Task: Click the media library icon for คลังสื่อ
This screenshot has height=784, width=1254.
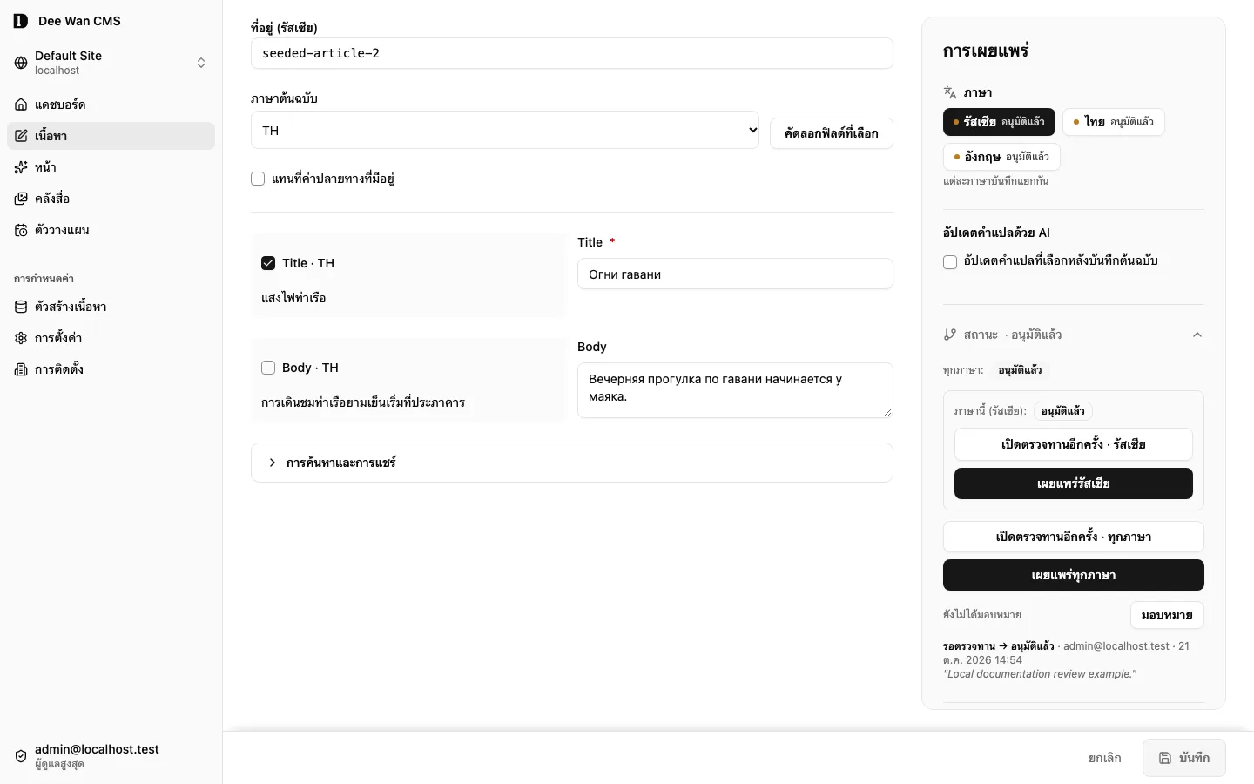Action: tap(21, 199)
